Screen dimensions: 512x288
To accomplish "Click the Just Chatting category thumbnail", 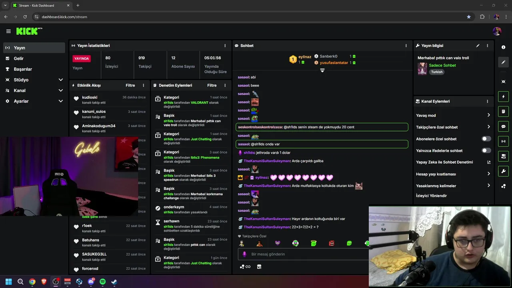I will tap(422, 69).
